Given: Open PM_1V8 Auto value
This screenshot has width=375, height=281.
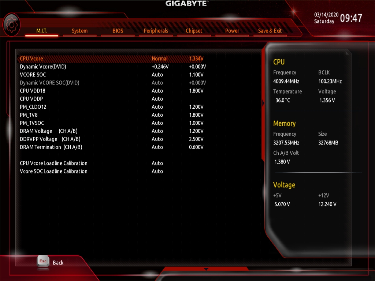Looking at the screenshot, I should click(x=157, y=115).
